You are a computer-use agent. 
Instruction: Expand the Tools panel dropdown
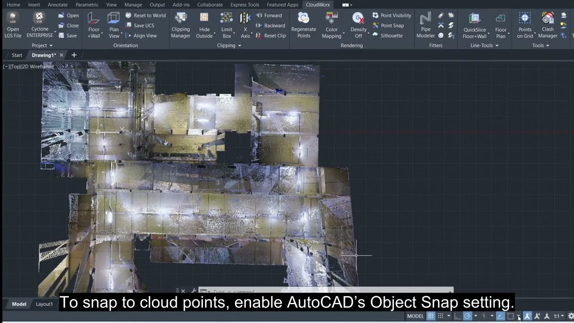click(x=548, y=46)
